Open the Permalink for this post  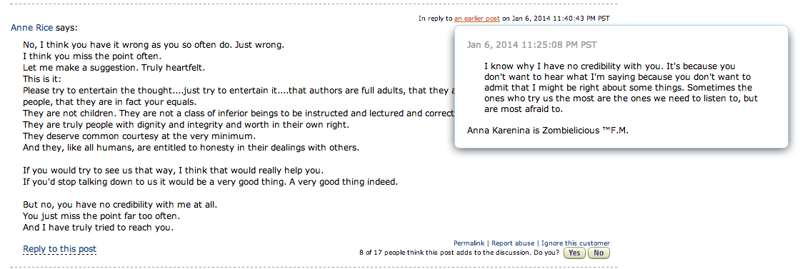(x=469, y=243)
